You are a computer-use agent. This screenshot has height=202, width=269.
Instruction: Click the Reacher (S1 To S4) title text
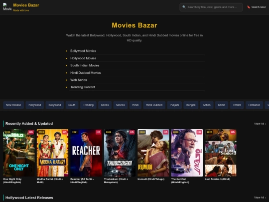(82, 181)
